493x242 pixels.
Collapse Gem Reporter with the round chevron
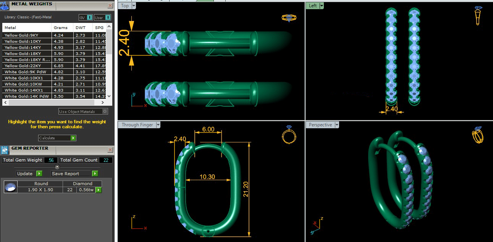(x=57, y=167)
